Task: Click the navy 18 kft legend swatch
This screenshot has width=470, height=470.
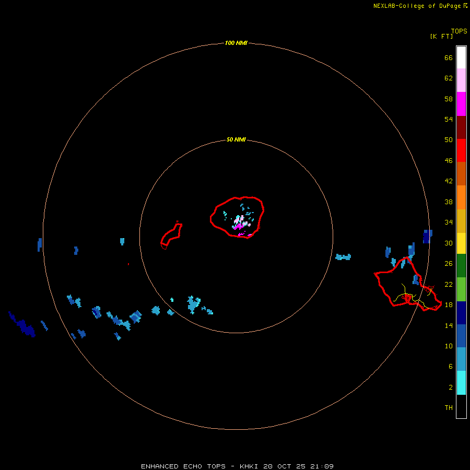Action: (x=461, y=313)
